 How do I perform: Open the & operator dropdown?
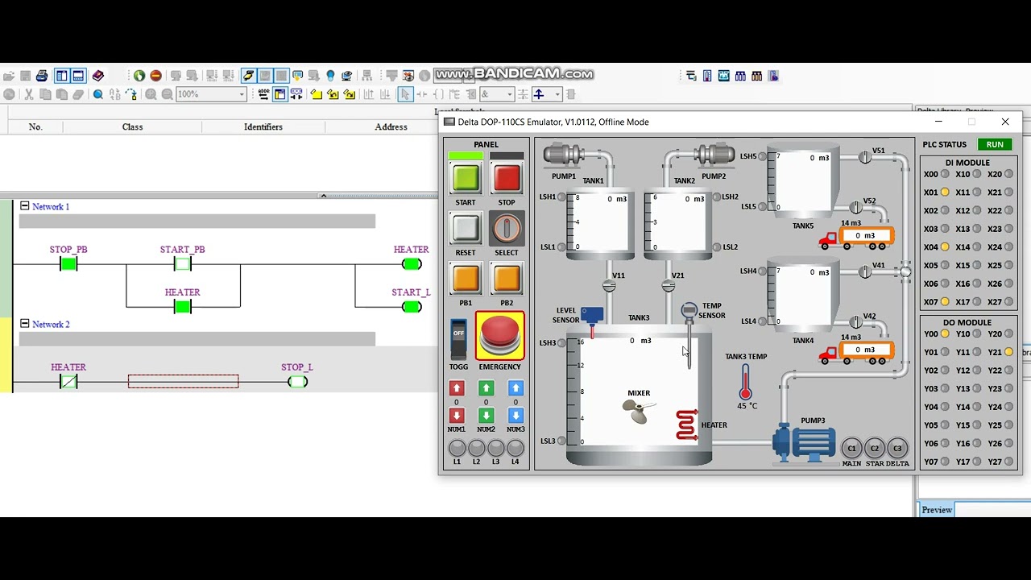click(509, 94)
